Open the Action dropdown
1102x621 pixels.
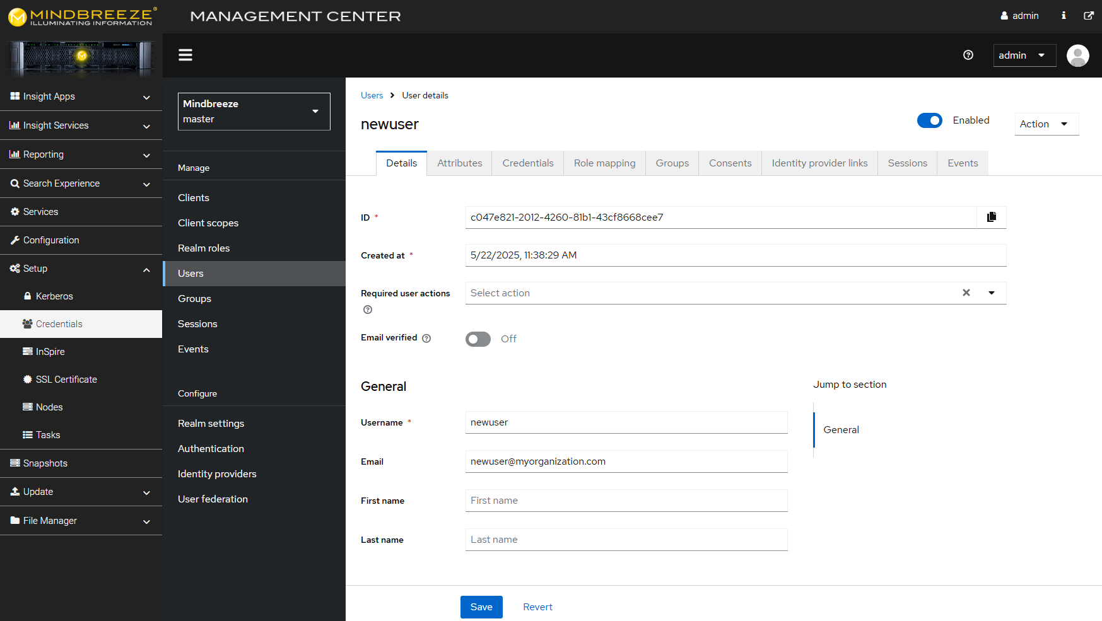[1046, 124]
